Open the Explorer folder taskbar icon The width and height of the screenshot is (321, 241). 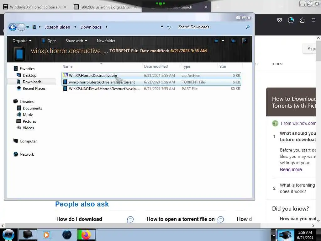pyautogui.click(x=28, y=235)
